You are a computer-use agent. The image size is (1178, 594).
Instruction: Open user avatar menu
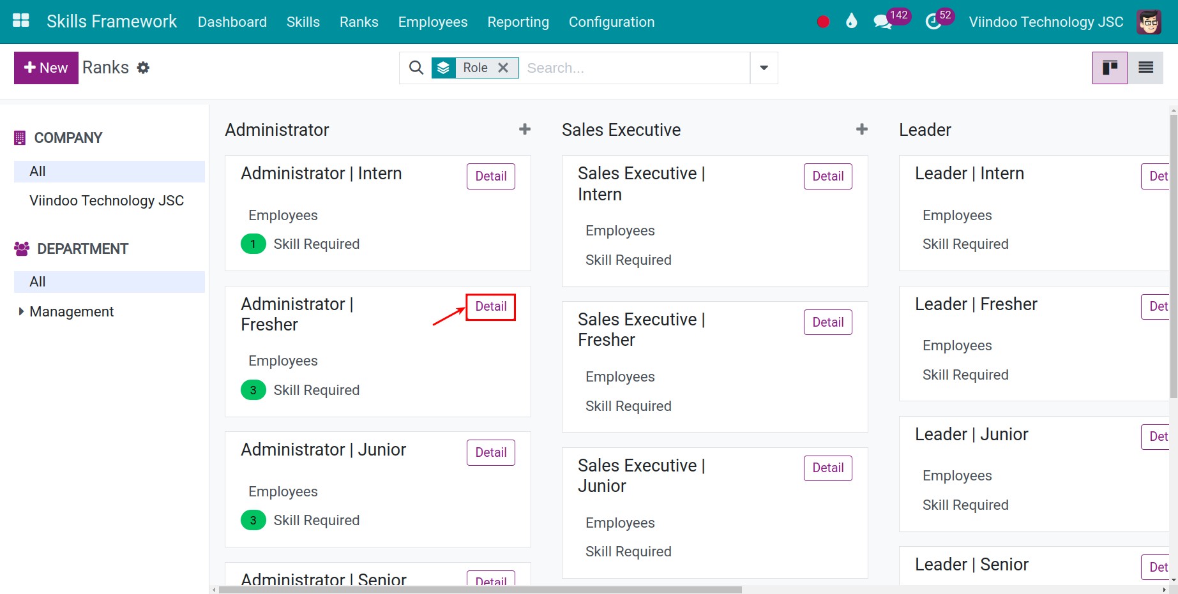pyautogui.click(x=1149, y=22)
